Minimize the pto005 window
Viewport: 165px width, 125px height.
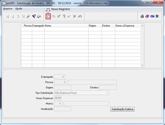[x=144, y=2]
